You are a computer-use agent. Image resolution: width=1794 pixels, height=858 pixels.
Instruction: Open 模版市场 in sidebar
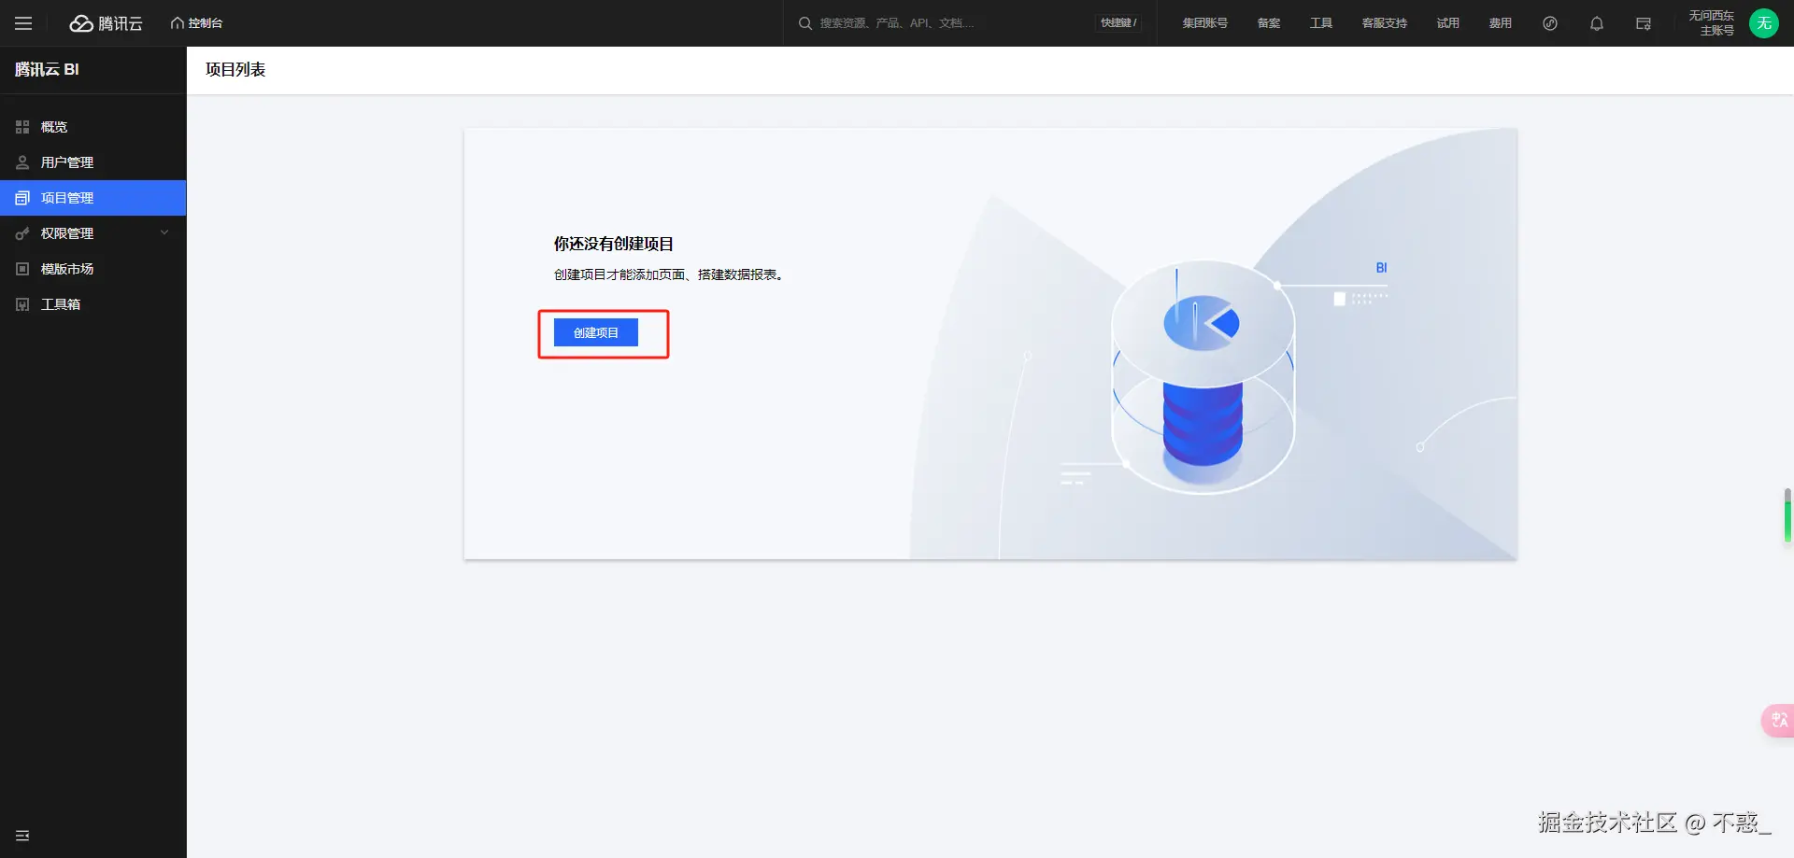point(93,269)
